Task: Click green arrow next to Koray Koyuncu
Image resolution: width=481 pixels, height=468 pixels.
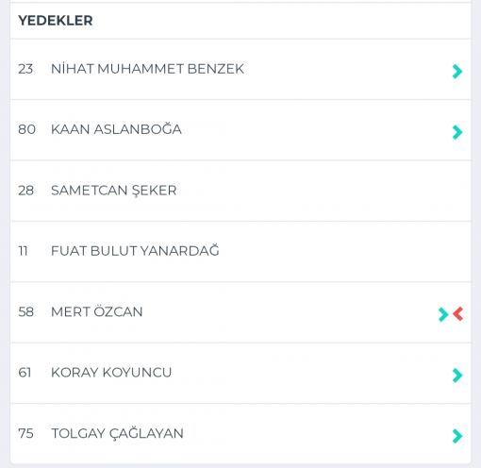Action: point(457,376)
